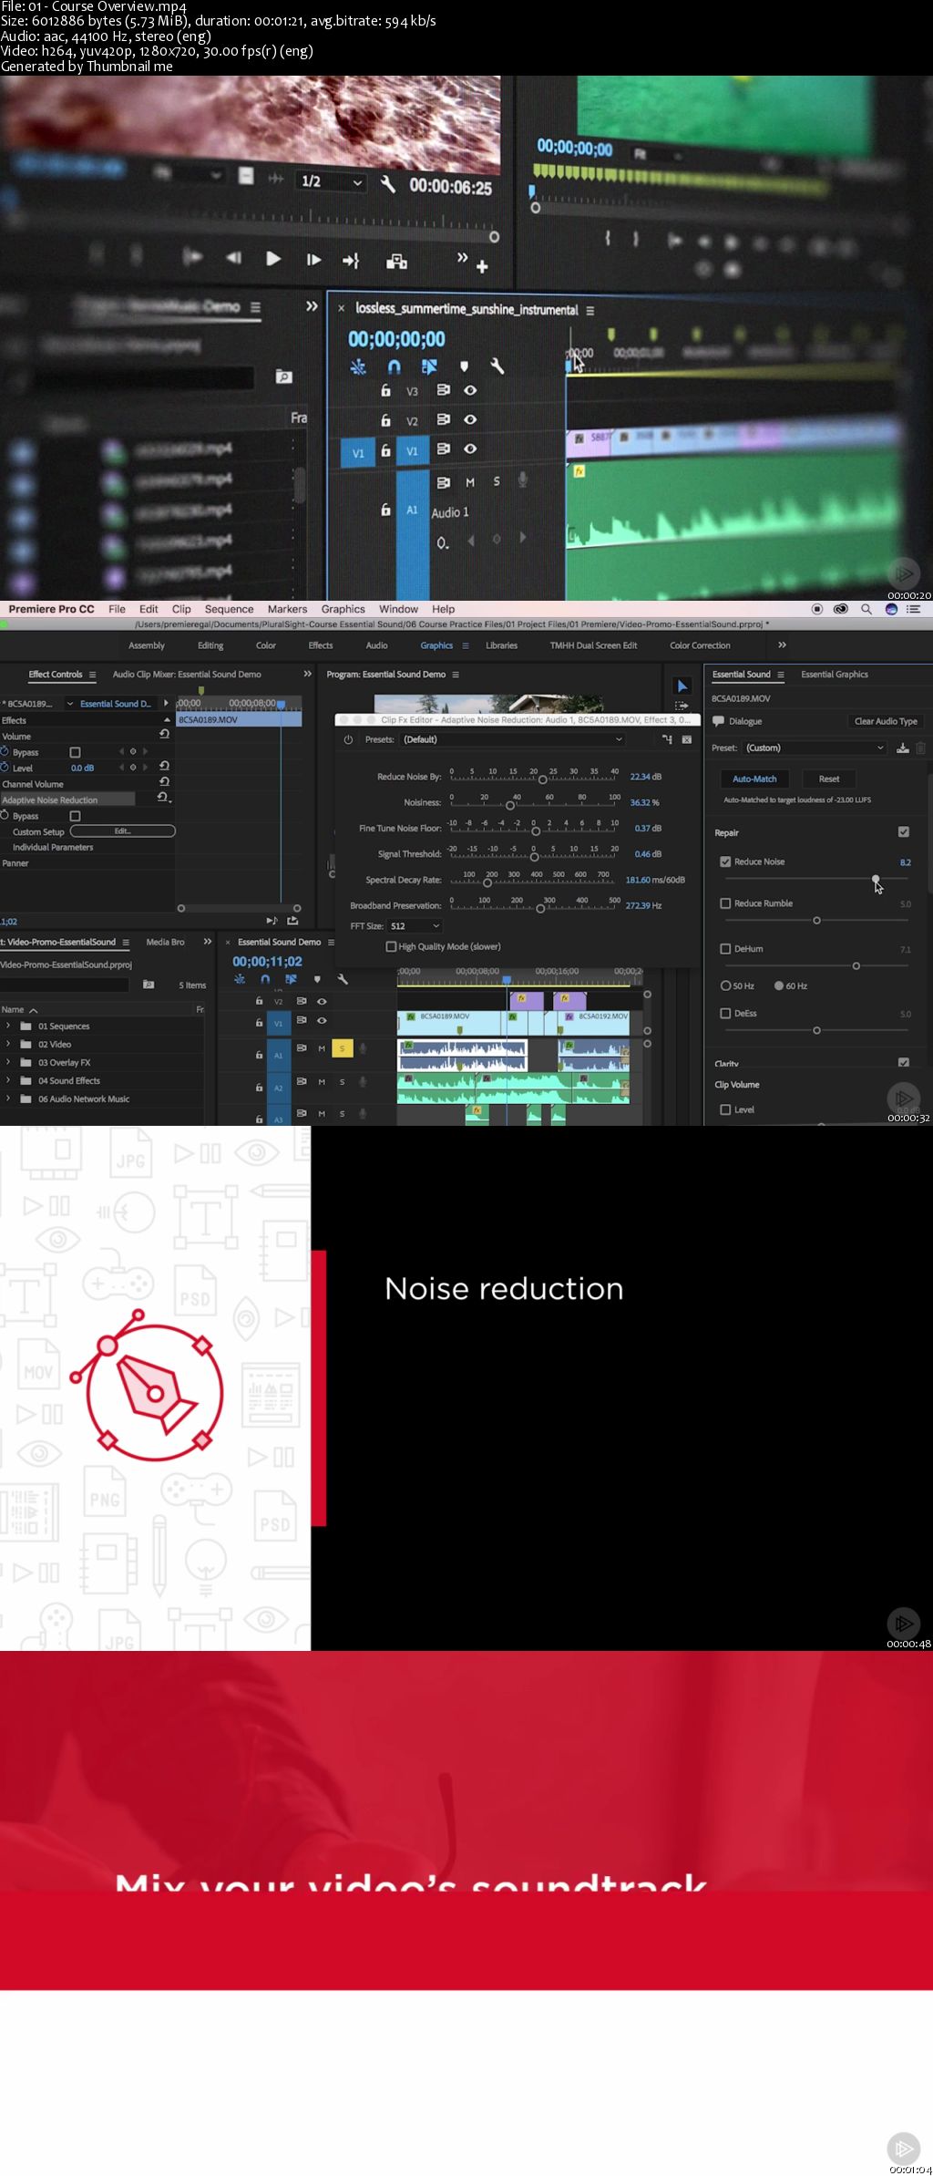Switch to Essential Graphics tab
This screenshot has height=2176, width=933.
pos(835,675)
